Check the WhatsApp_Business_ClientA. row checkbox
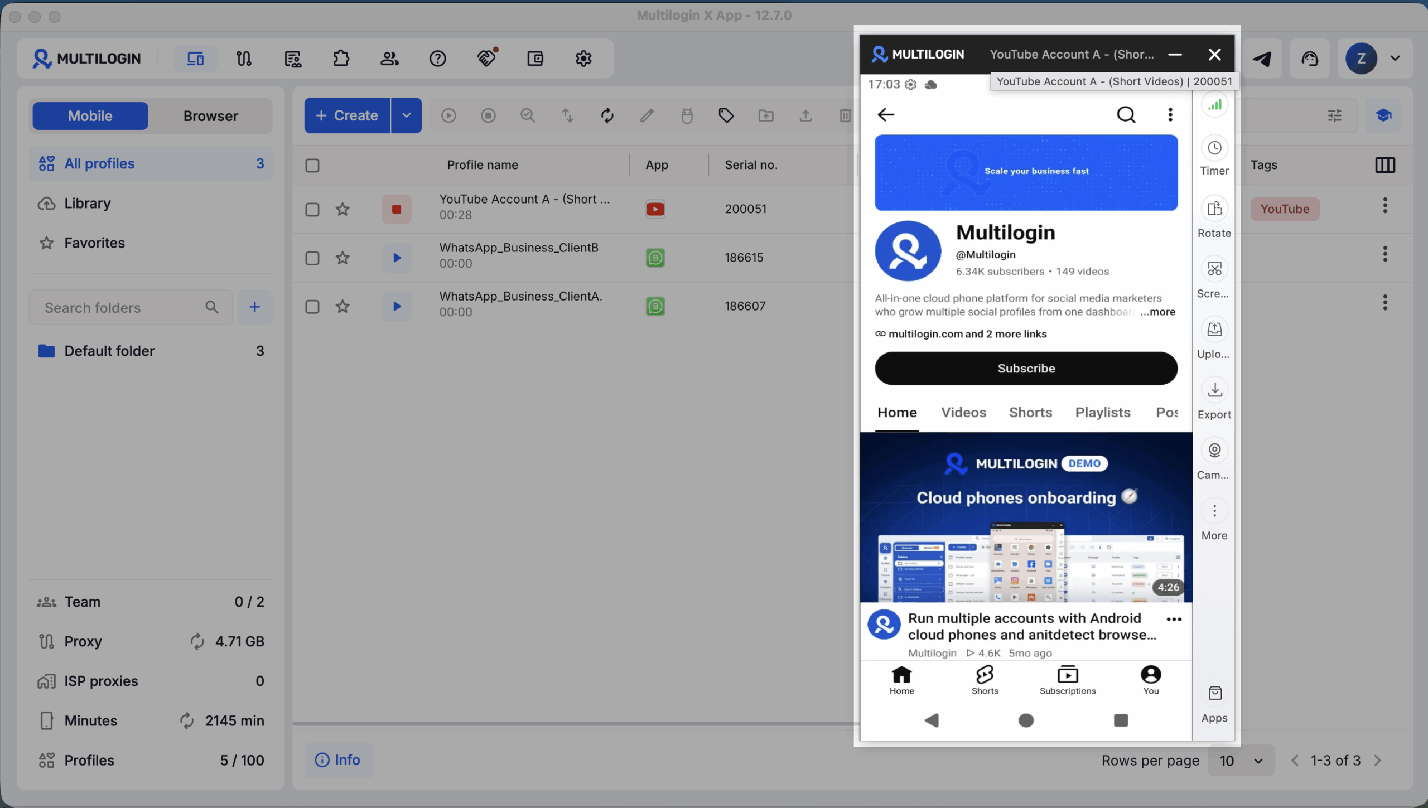Image resolution: width=1428 pixels, height=808 pixels. 312,307
